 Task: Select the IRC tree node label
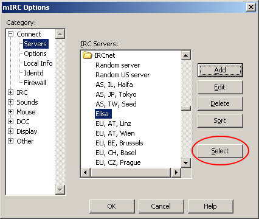22,92
